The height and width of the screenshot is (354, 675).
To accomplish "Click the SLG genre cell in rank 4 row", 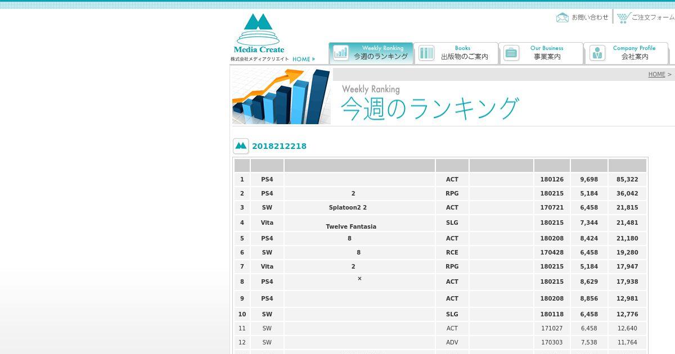I will click(452, 223).
